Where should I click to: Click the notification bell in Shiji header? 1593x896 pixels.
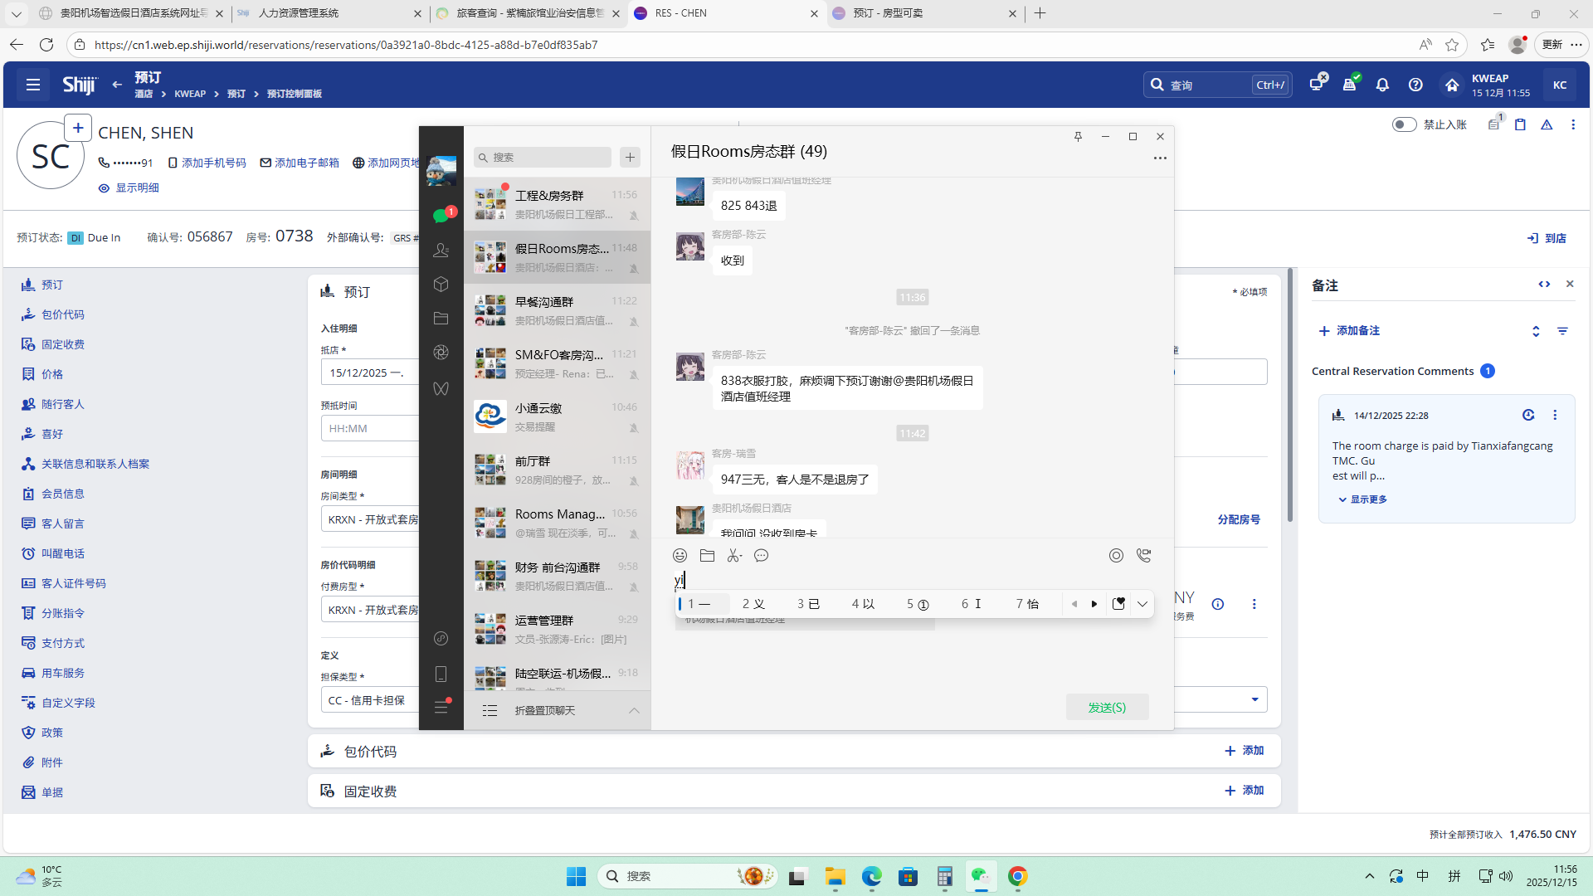[1382, 85]
